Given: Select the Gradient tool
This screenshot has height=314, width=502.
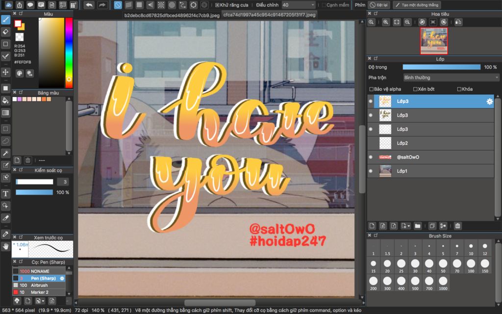Looking at the screenshot, I should 5,112.
